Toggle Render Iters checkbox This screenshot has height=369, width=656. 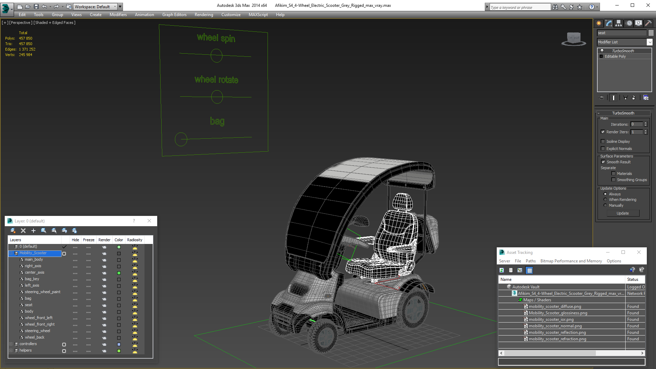(x=603, y=132)
